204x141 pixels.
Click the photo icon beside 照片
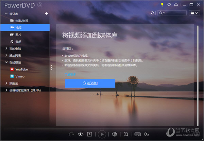click(12, 34)
